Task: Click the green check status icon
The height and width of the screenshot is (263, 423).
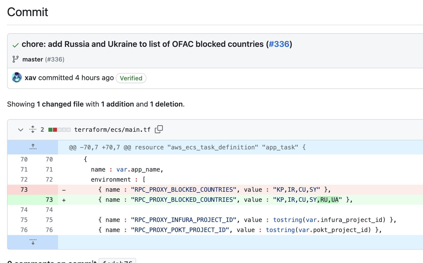Action: pyautogui.click(x=15, y=45)
